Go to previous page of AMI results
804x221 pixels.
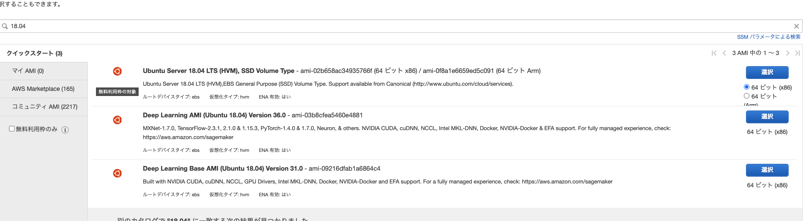tap(724, 53)
